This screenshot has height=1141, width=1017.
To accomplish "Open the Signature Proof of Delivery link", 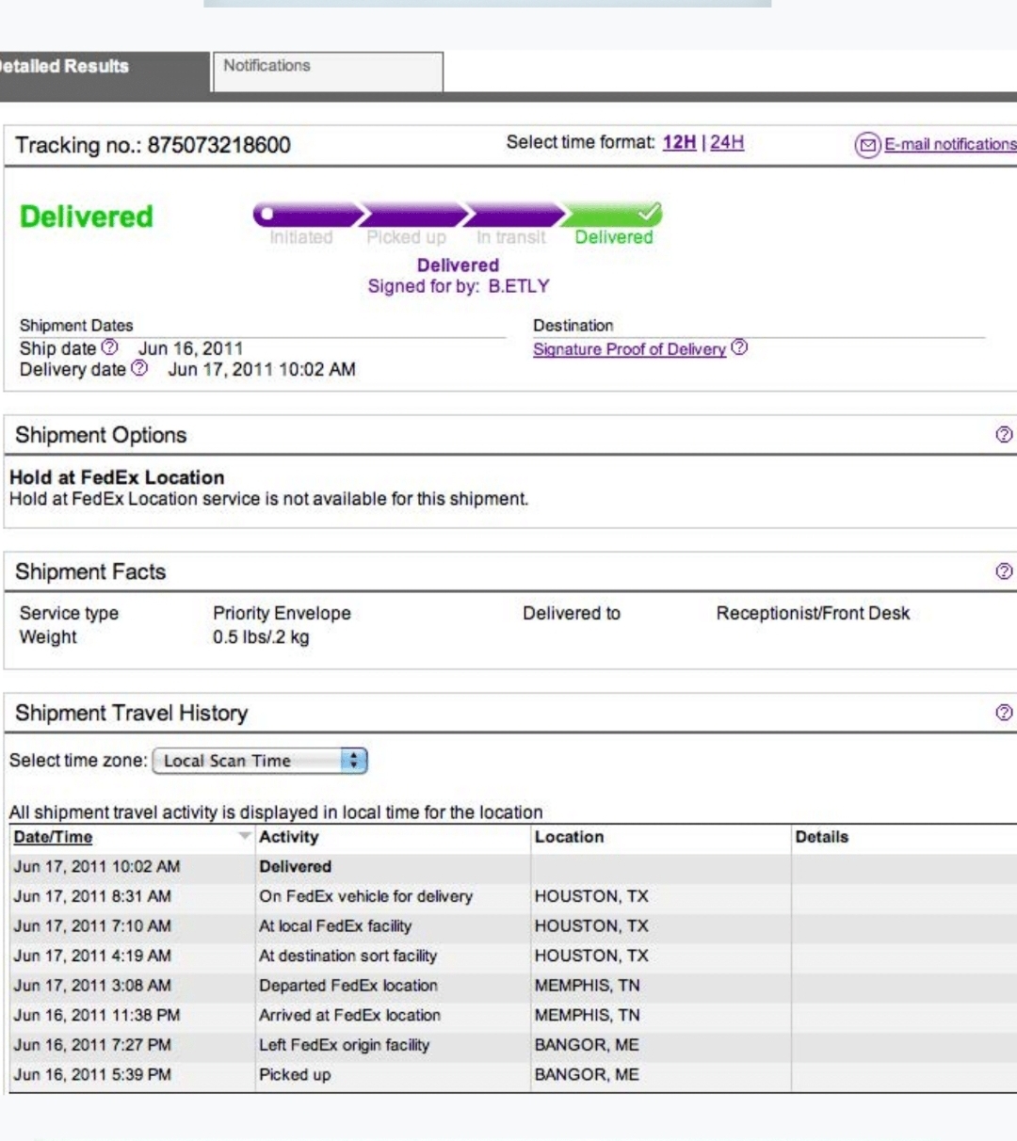I will tap(629, 349).
